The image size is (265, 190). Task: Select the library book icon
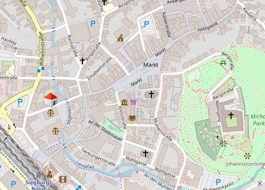point(132,118)
